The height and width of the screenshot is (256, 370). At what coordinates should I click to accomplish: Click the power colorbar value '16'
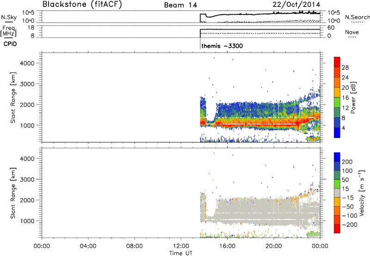point(345,98)
